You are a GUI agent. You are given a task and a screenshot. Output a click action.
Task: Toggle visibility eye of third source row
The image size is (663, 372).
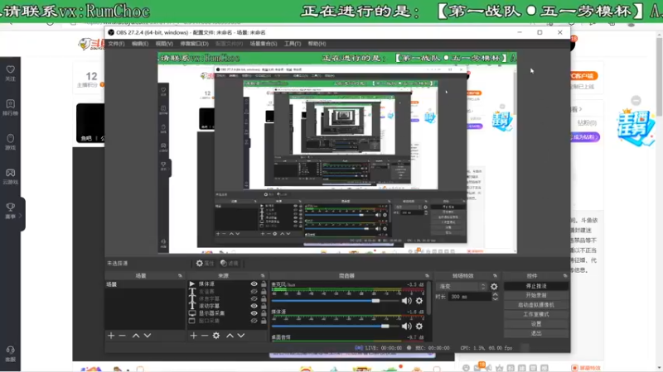click(x=254, y=298)
